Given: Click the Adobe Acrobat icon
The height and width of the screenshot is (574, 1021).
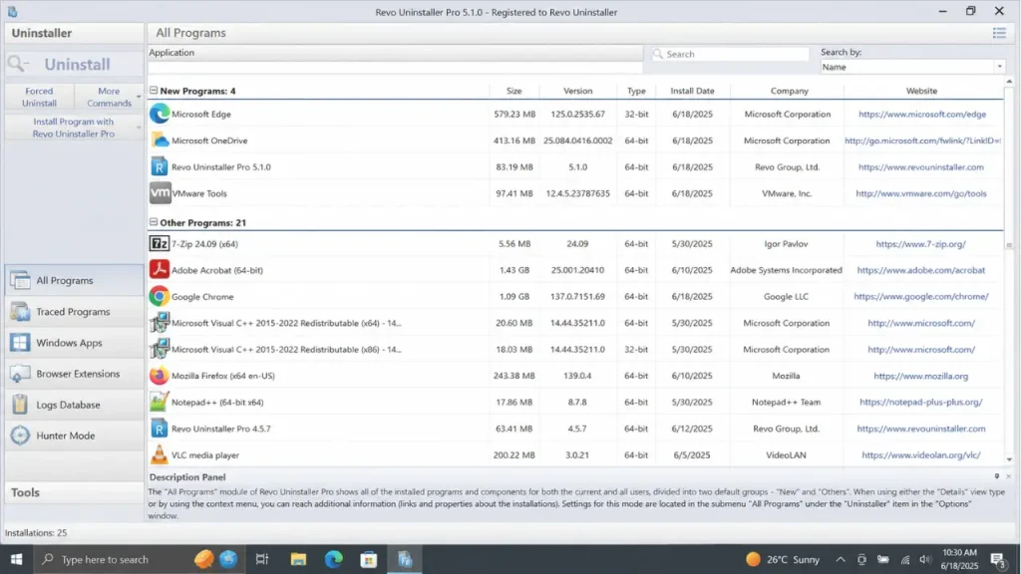Looking at the screenshot, I should coord(159,270).
